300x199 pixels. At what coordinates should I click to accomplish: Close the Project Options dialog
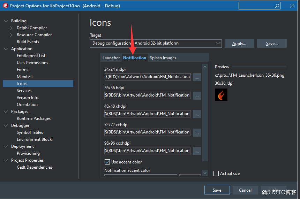tap(292, 6)
